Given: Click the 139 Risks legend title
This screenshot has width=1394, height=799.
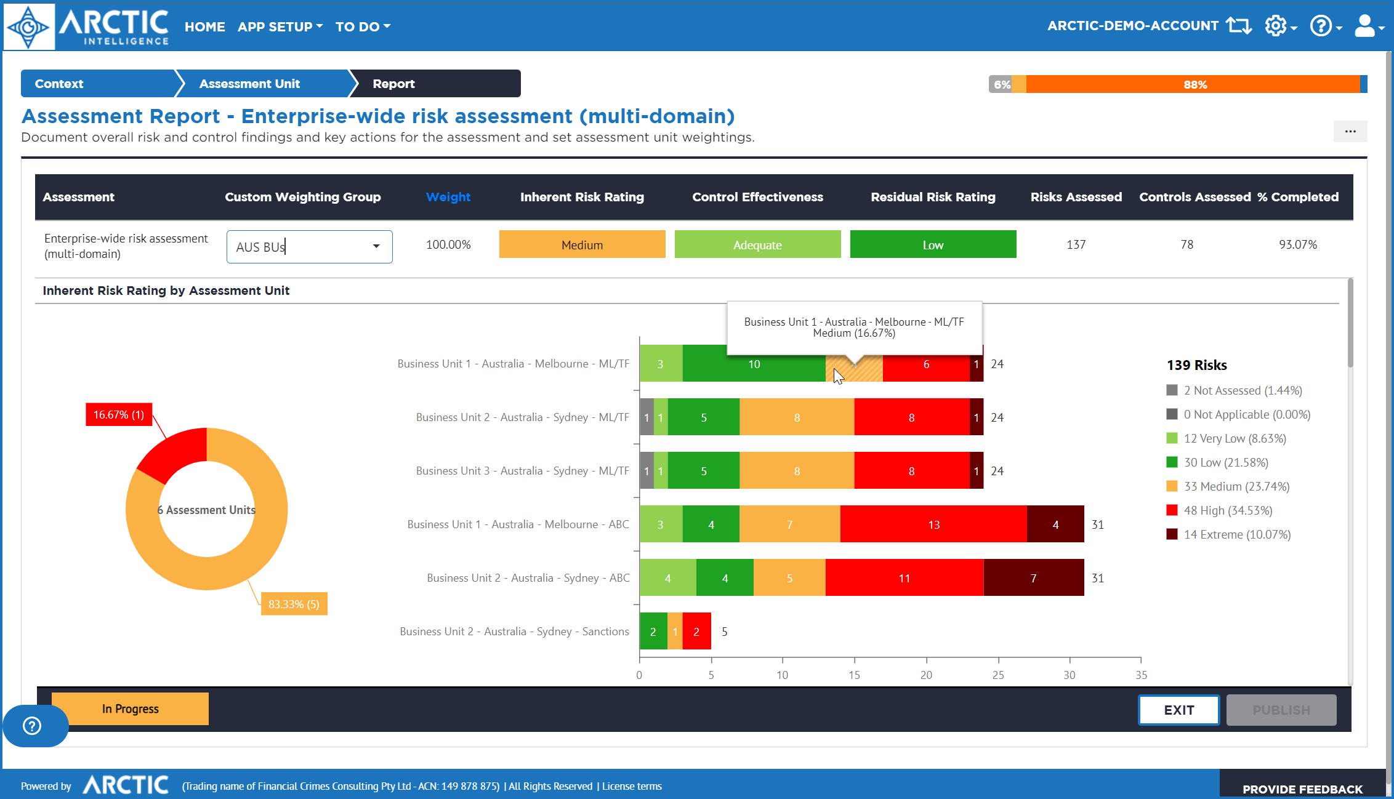Looking at the screenshot, I should coord(1196,365).
